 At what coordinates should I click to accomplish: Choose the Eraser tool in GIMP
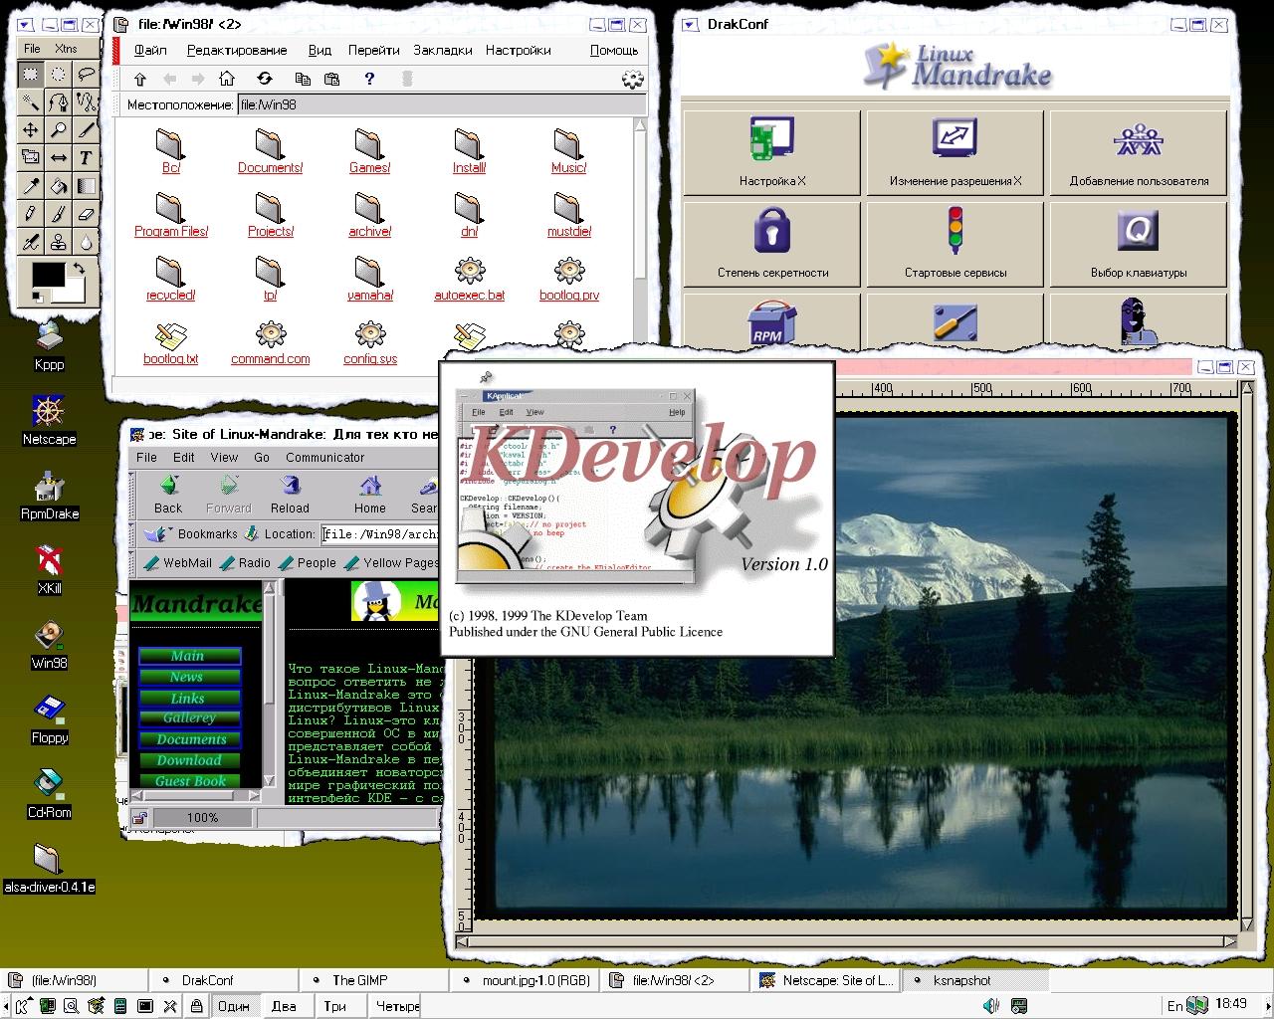coord(86,213)
